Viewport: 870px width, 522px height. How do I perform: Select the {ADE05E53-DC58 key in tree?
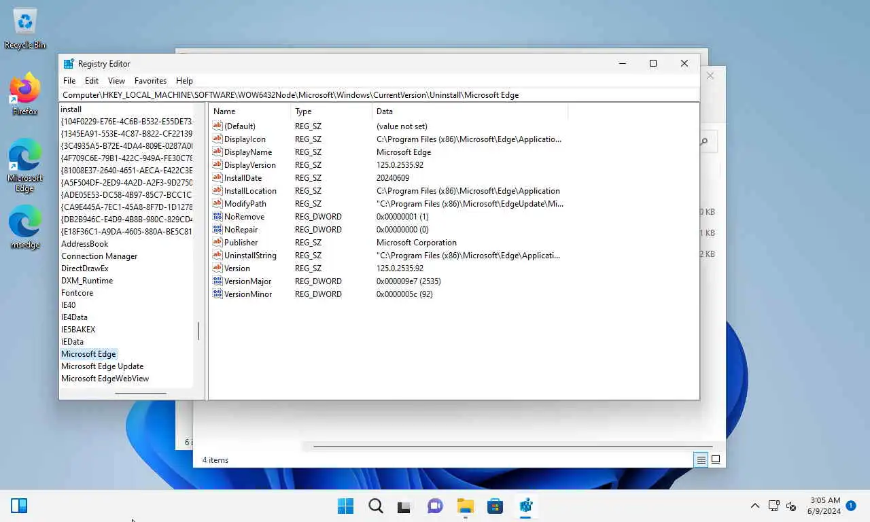point(127,195)
